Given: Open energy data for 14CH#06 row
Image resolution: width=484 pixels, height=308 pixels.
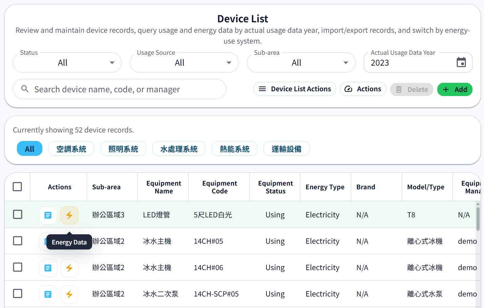Looking at the screenshot, I should 69,268.
